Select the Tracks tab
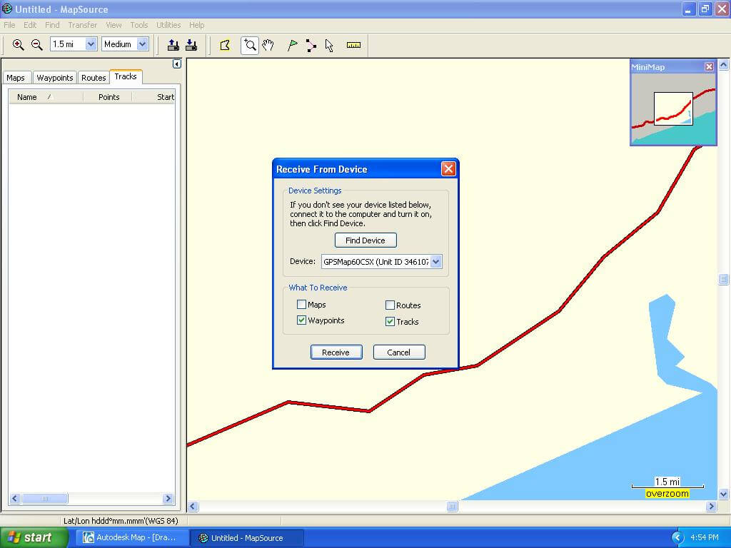731x548 pixels. tap(126, 76)
